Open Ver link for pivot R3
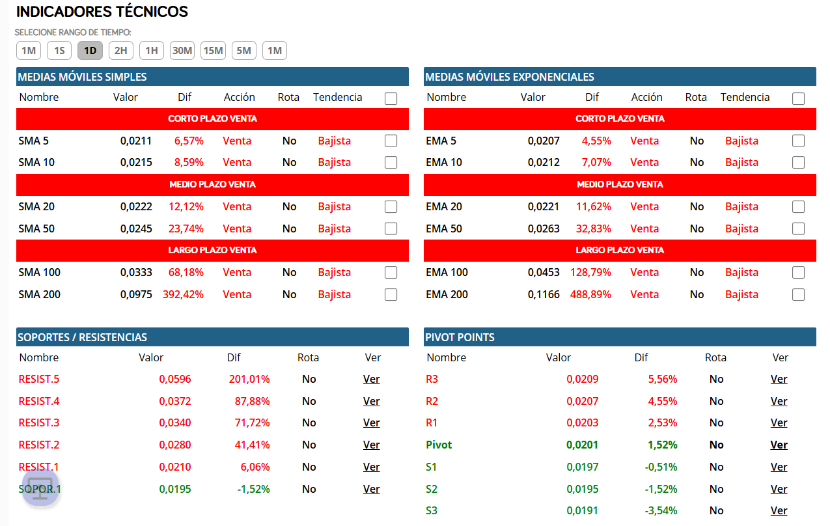This screenshot has height=526, width=830. pos(779,379)
